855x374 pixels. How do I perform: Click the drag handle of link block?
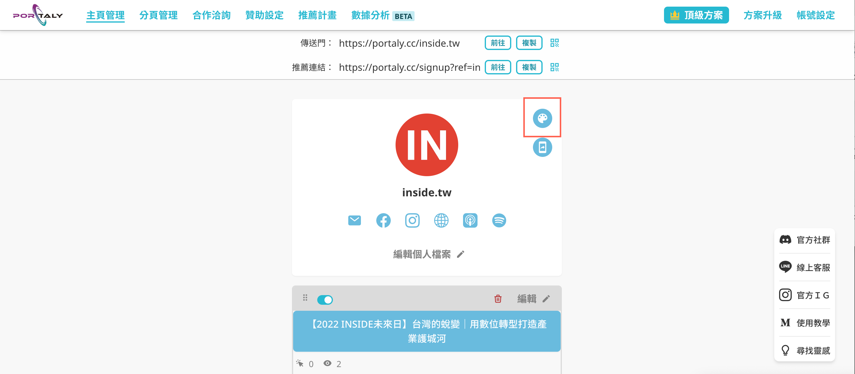click(305, 298)
